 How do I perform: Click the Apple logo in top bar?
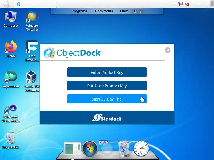pyautogui.click(x=7, y=4)
